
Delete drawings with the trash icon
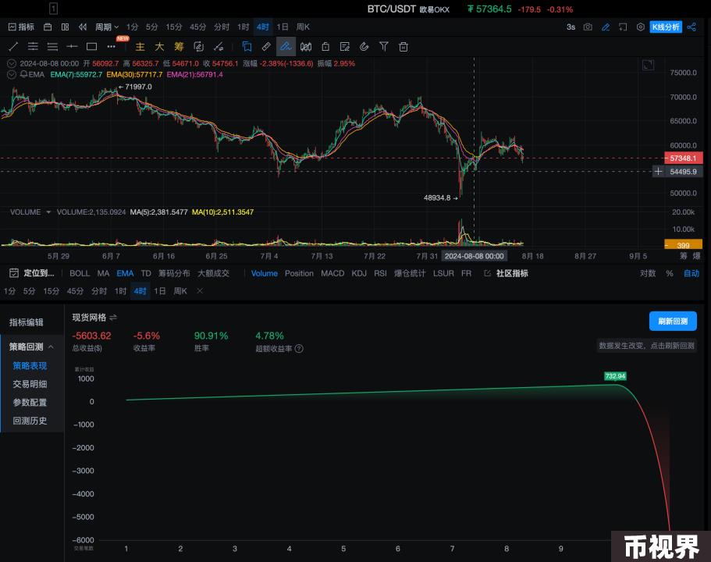[x=403, y=46]
